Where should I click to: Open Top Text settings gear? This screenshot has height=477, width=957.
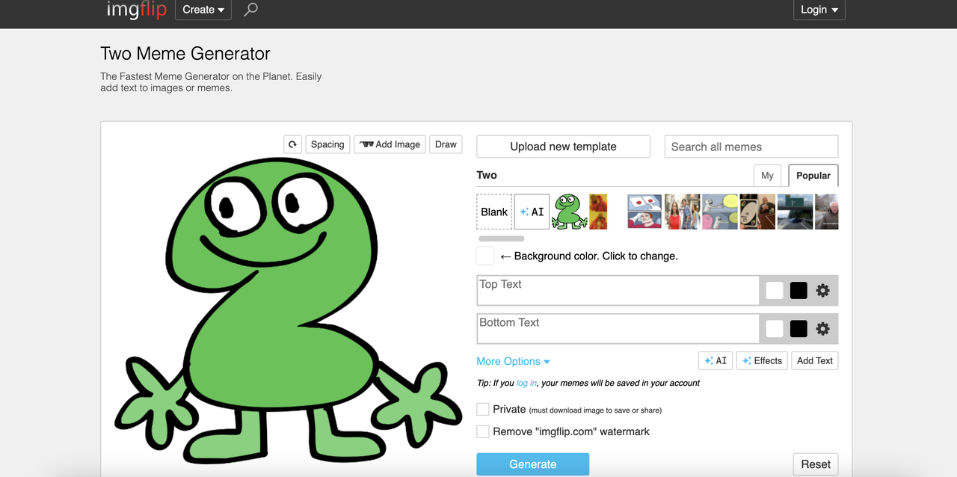822,290
